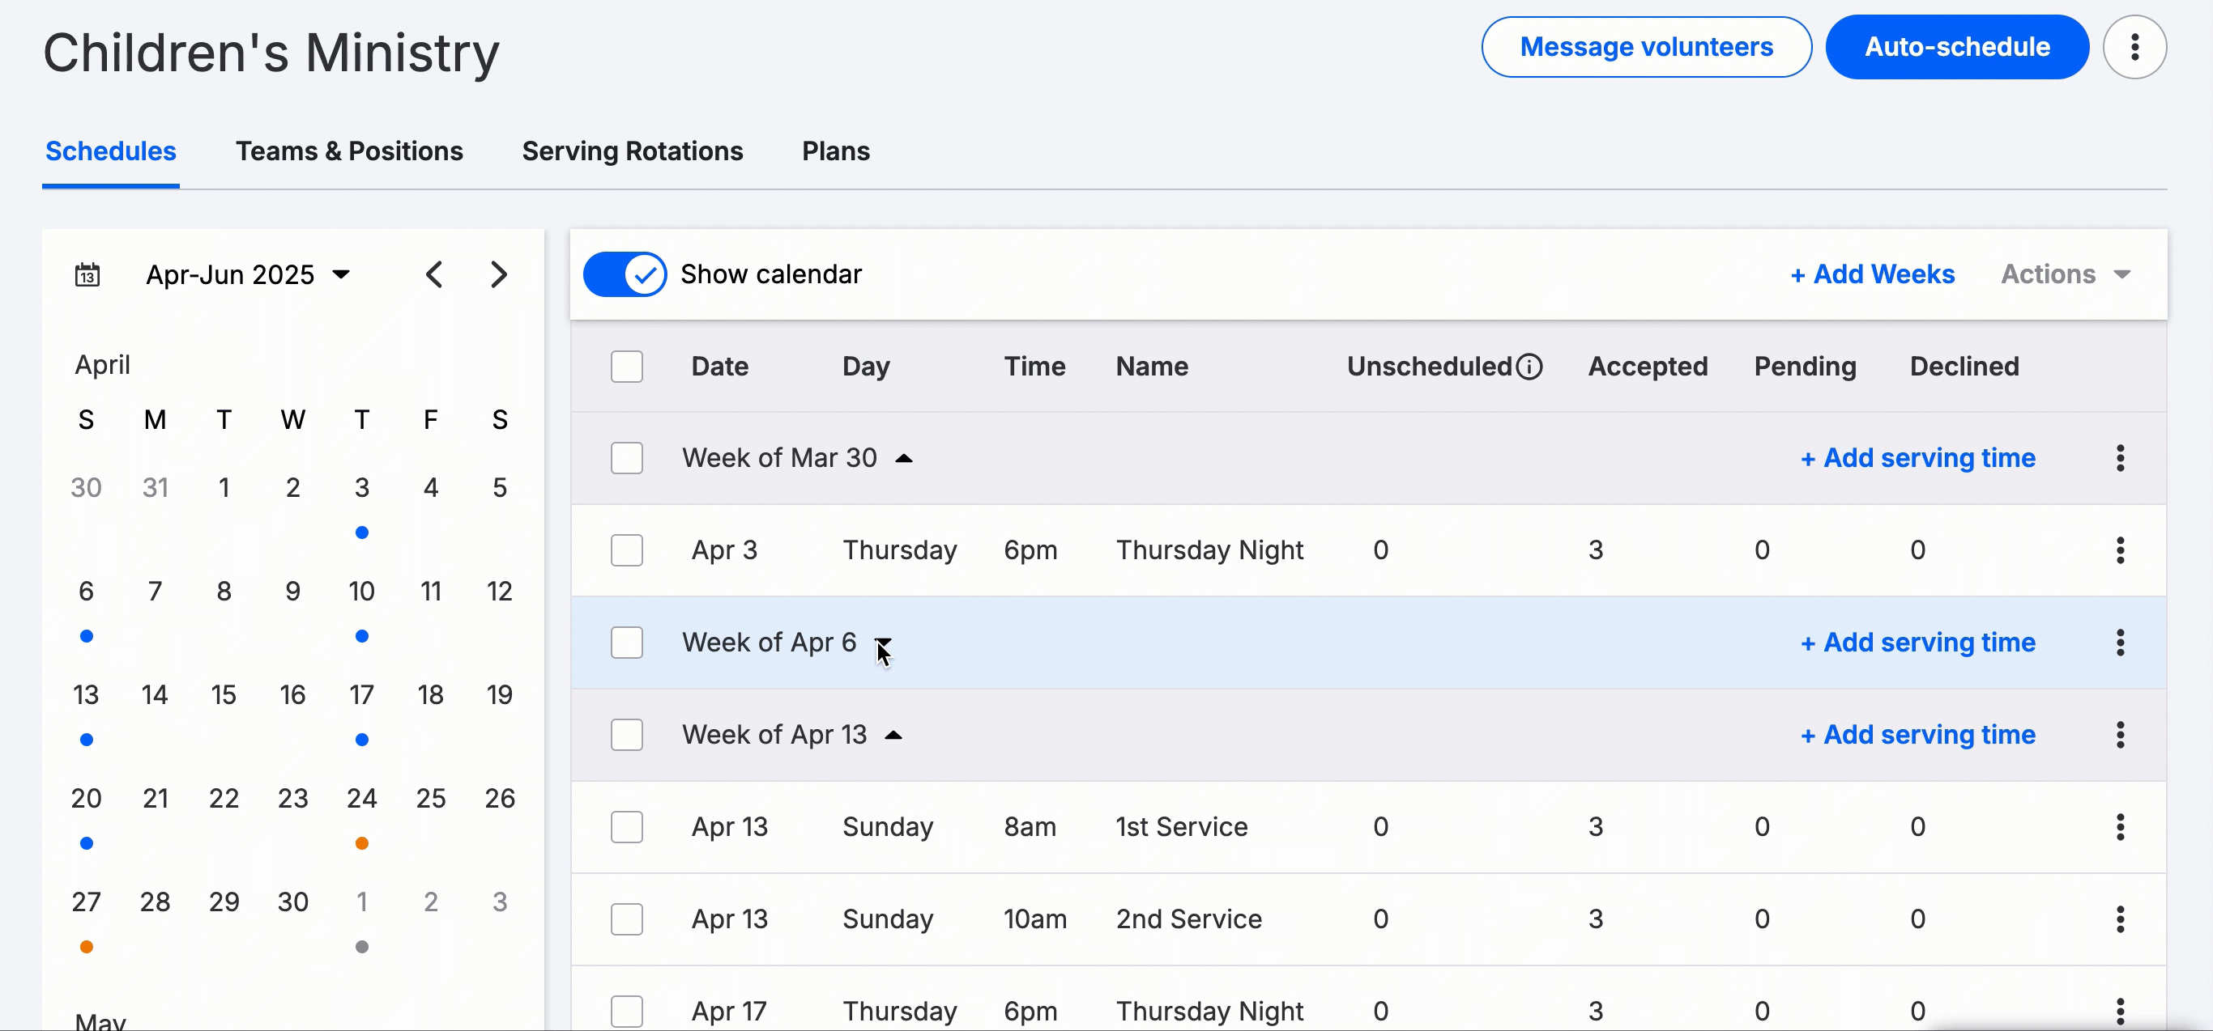Open the Apr-Jun 2025 date range dropdown
The image size is (2213, 1031).
point(249,274)
